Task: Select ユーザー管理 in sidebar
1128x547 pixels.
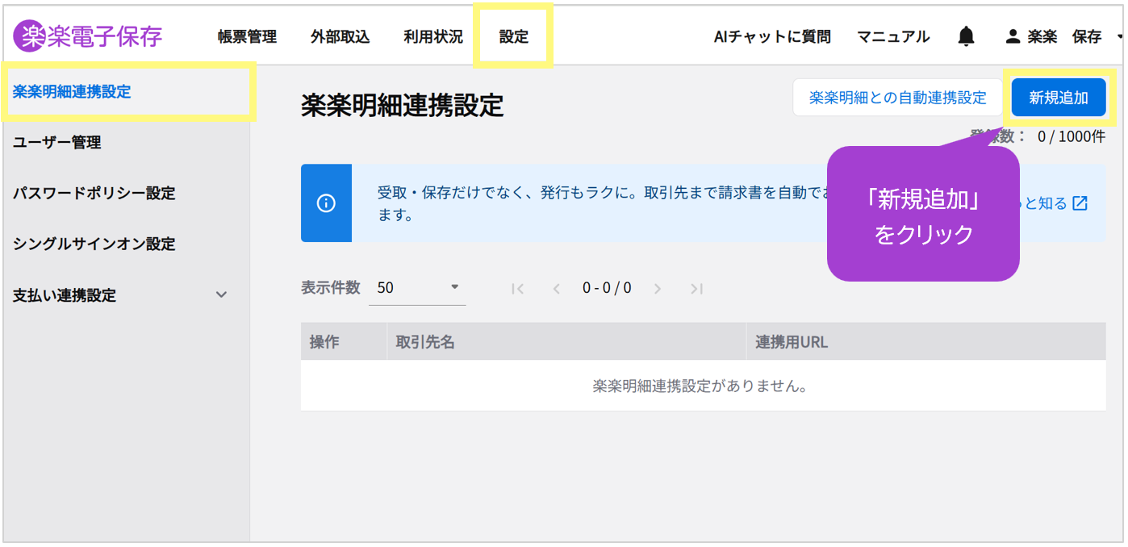Action: pos(126,143)
